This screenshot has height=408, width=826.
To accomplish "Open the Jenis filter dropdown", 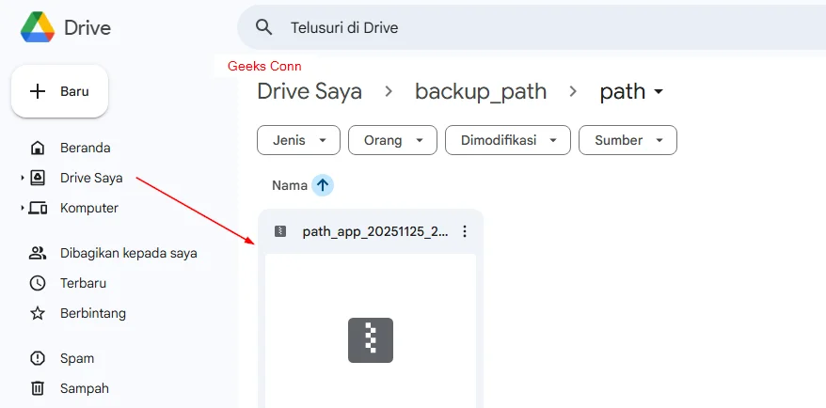I will click(298, 140).
